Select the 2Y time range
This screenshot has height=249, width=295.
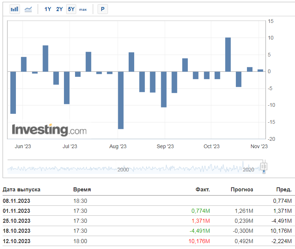[x=60, y=9]
